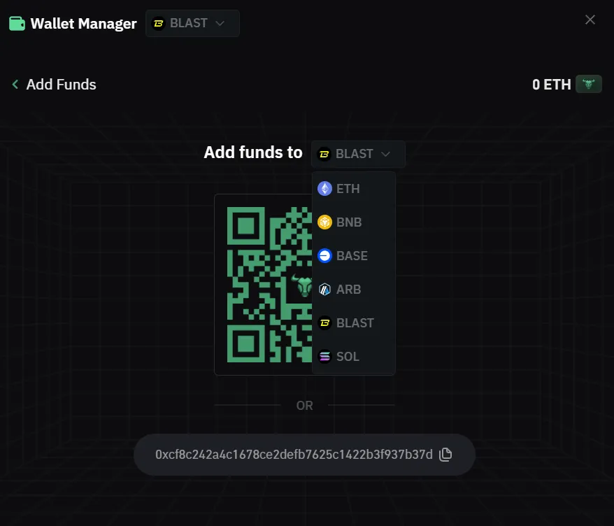Click the green wallet icon beside Wallet Manager
614x526 pixels.
(17, 24)
